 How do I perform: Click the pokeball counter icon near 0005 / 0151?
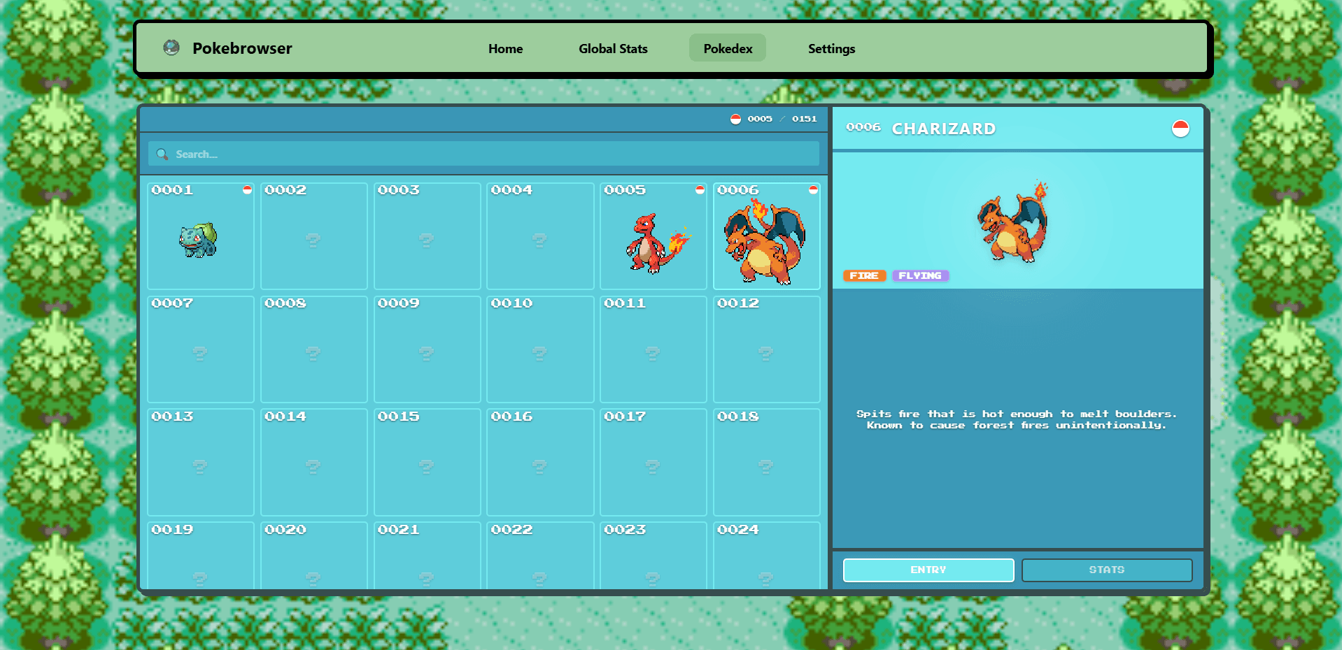pos(735,119)
